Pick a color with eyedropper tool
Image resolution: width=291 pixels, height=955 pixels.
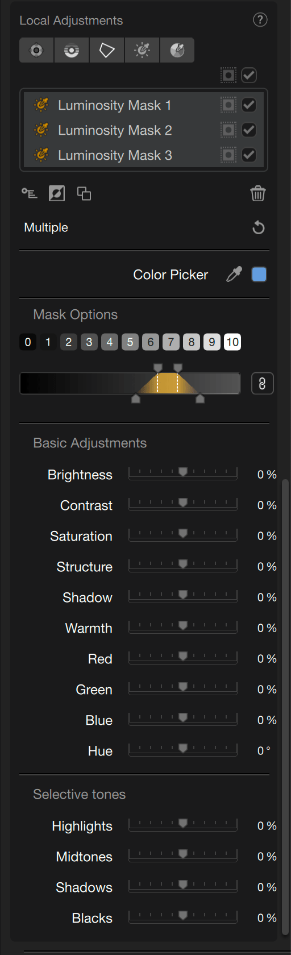[234, 275]
